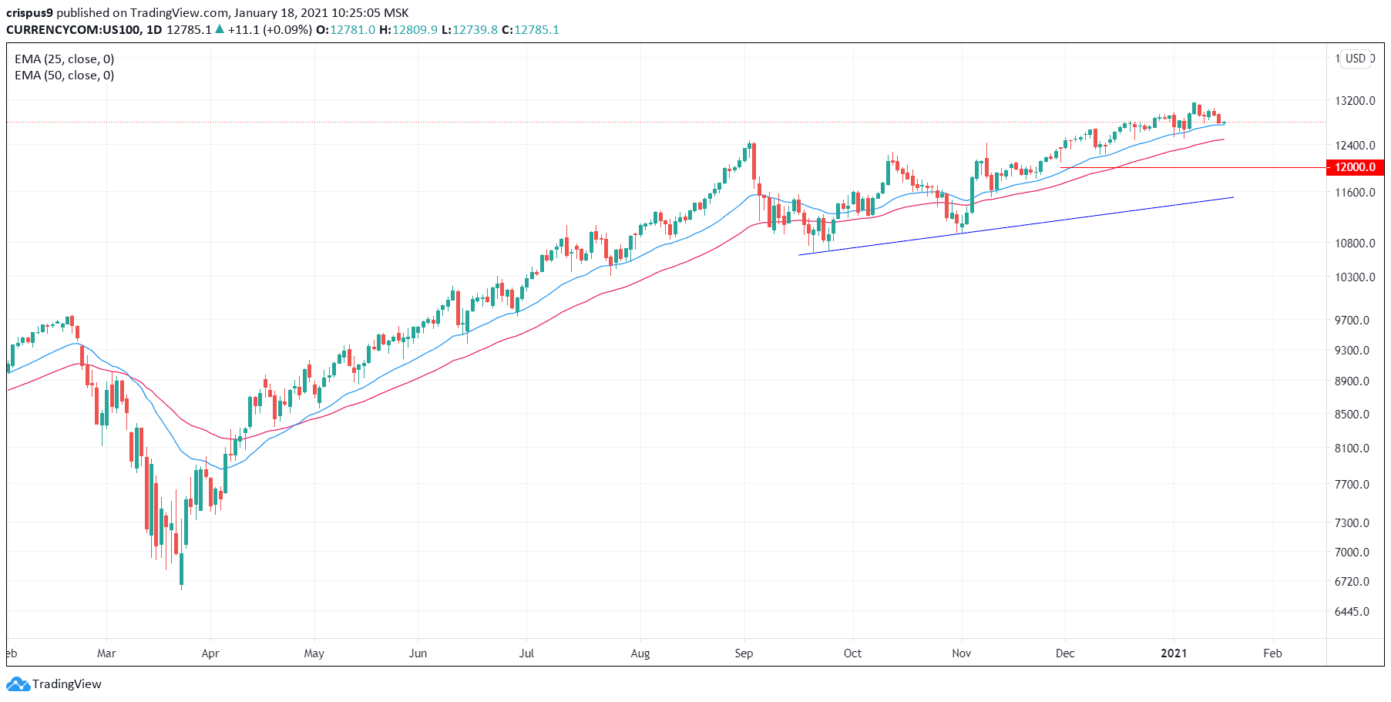Select the EMA (50, close, 0) indicator legend

[65, 76]
